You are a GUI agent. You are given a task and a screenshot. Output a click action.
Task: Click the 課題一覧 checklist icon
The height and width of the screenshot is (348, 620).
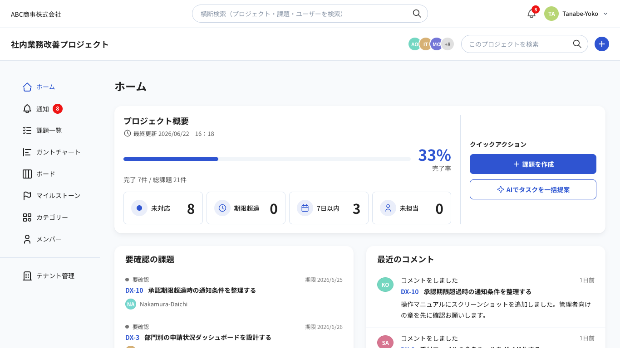tap(27, 130)
